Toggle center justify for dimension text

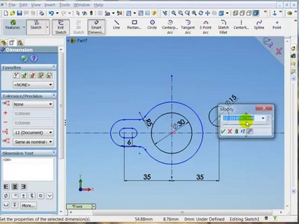coord(15,187)
